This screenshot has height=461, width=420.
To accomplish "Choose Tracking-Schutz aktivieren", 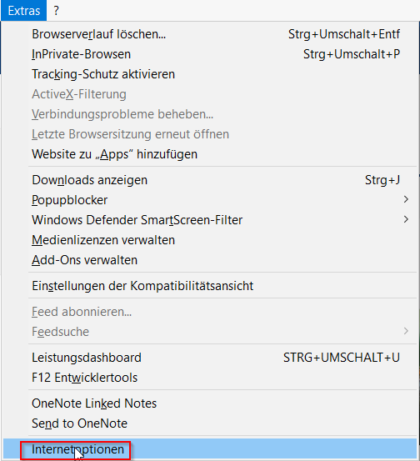I will pos(210,74).
